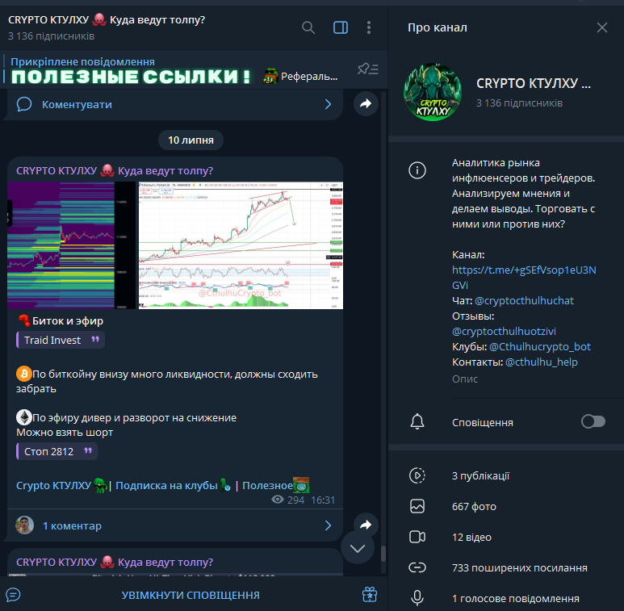The height and width of the screenshot is (611, 624).
Task: Toggle the Сповіщення notifications switch
Action: 593,421
